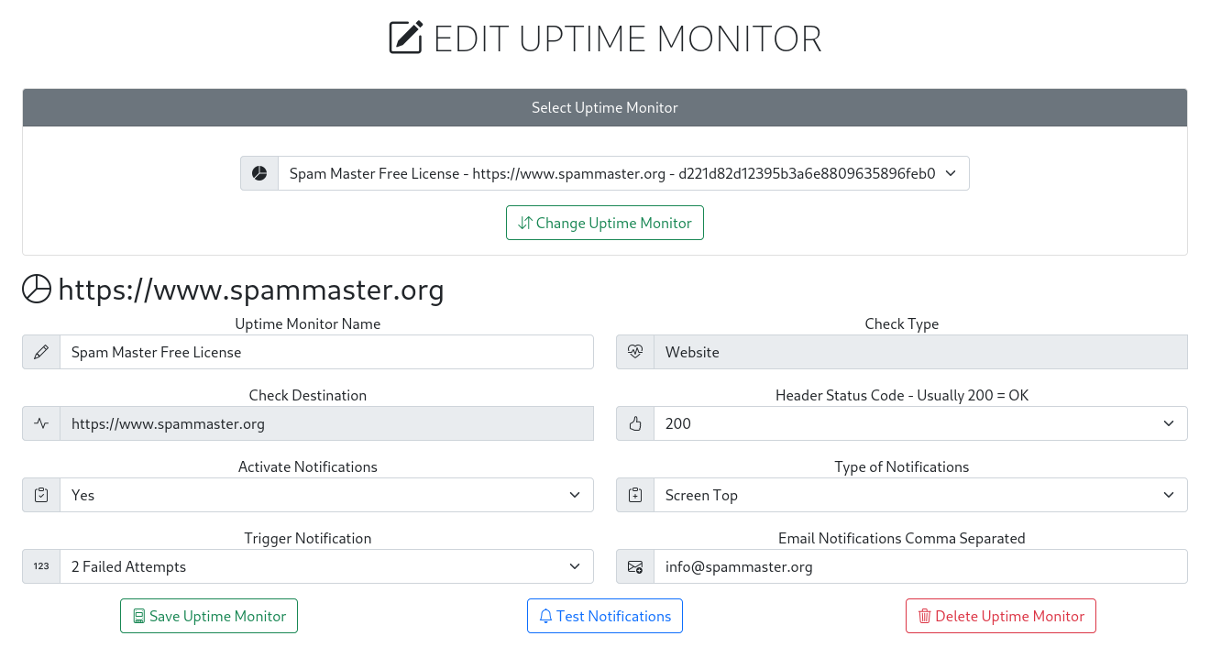
Task: Click the Change Uptime Monitor button
Action: (604, 222)
